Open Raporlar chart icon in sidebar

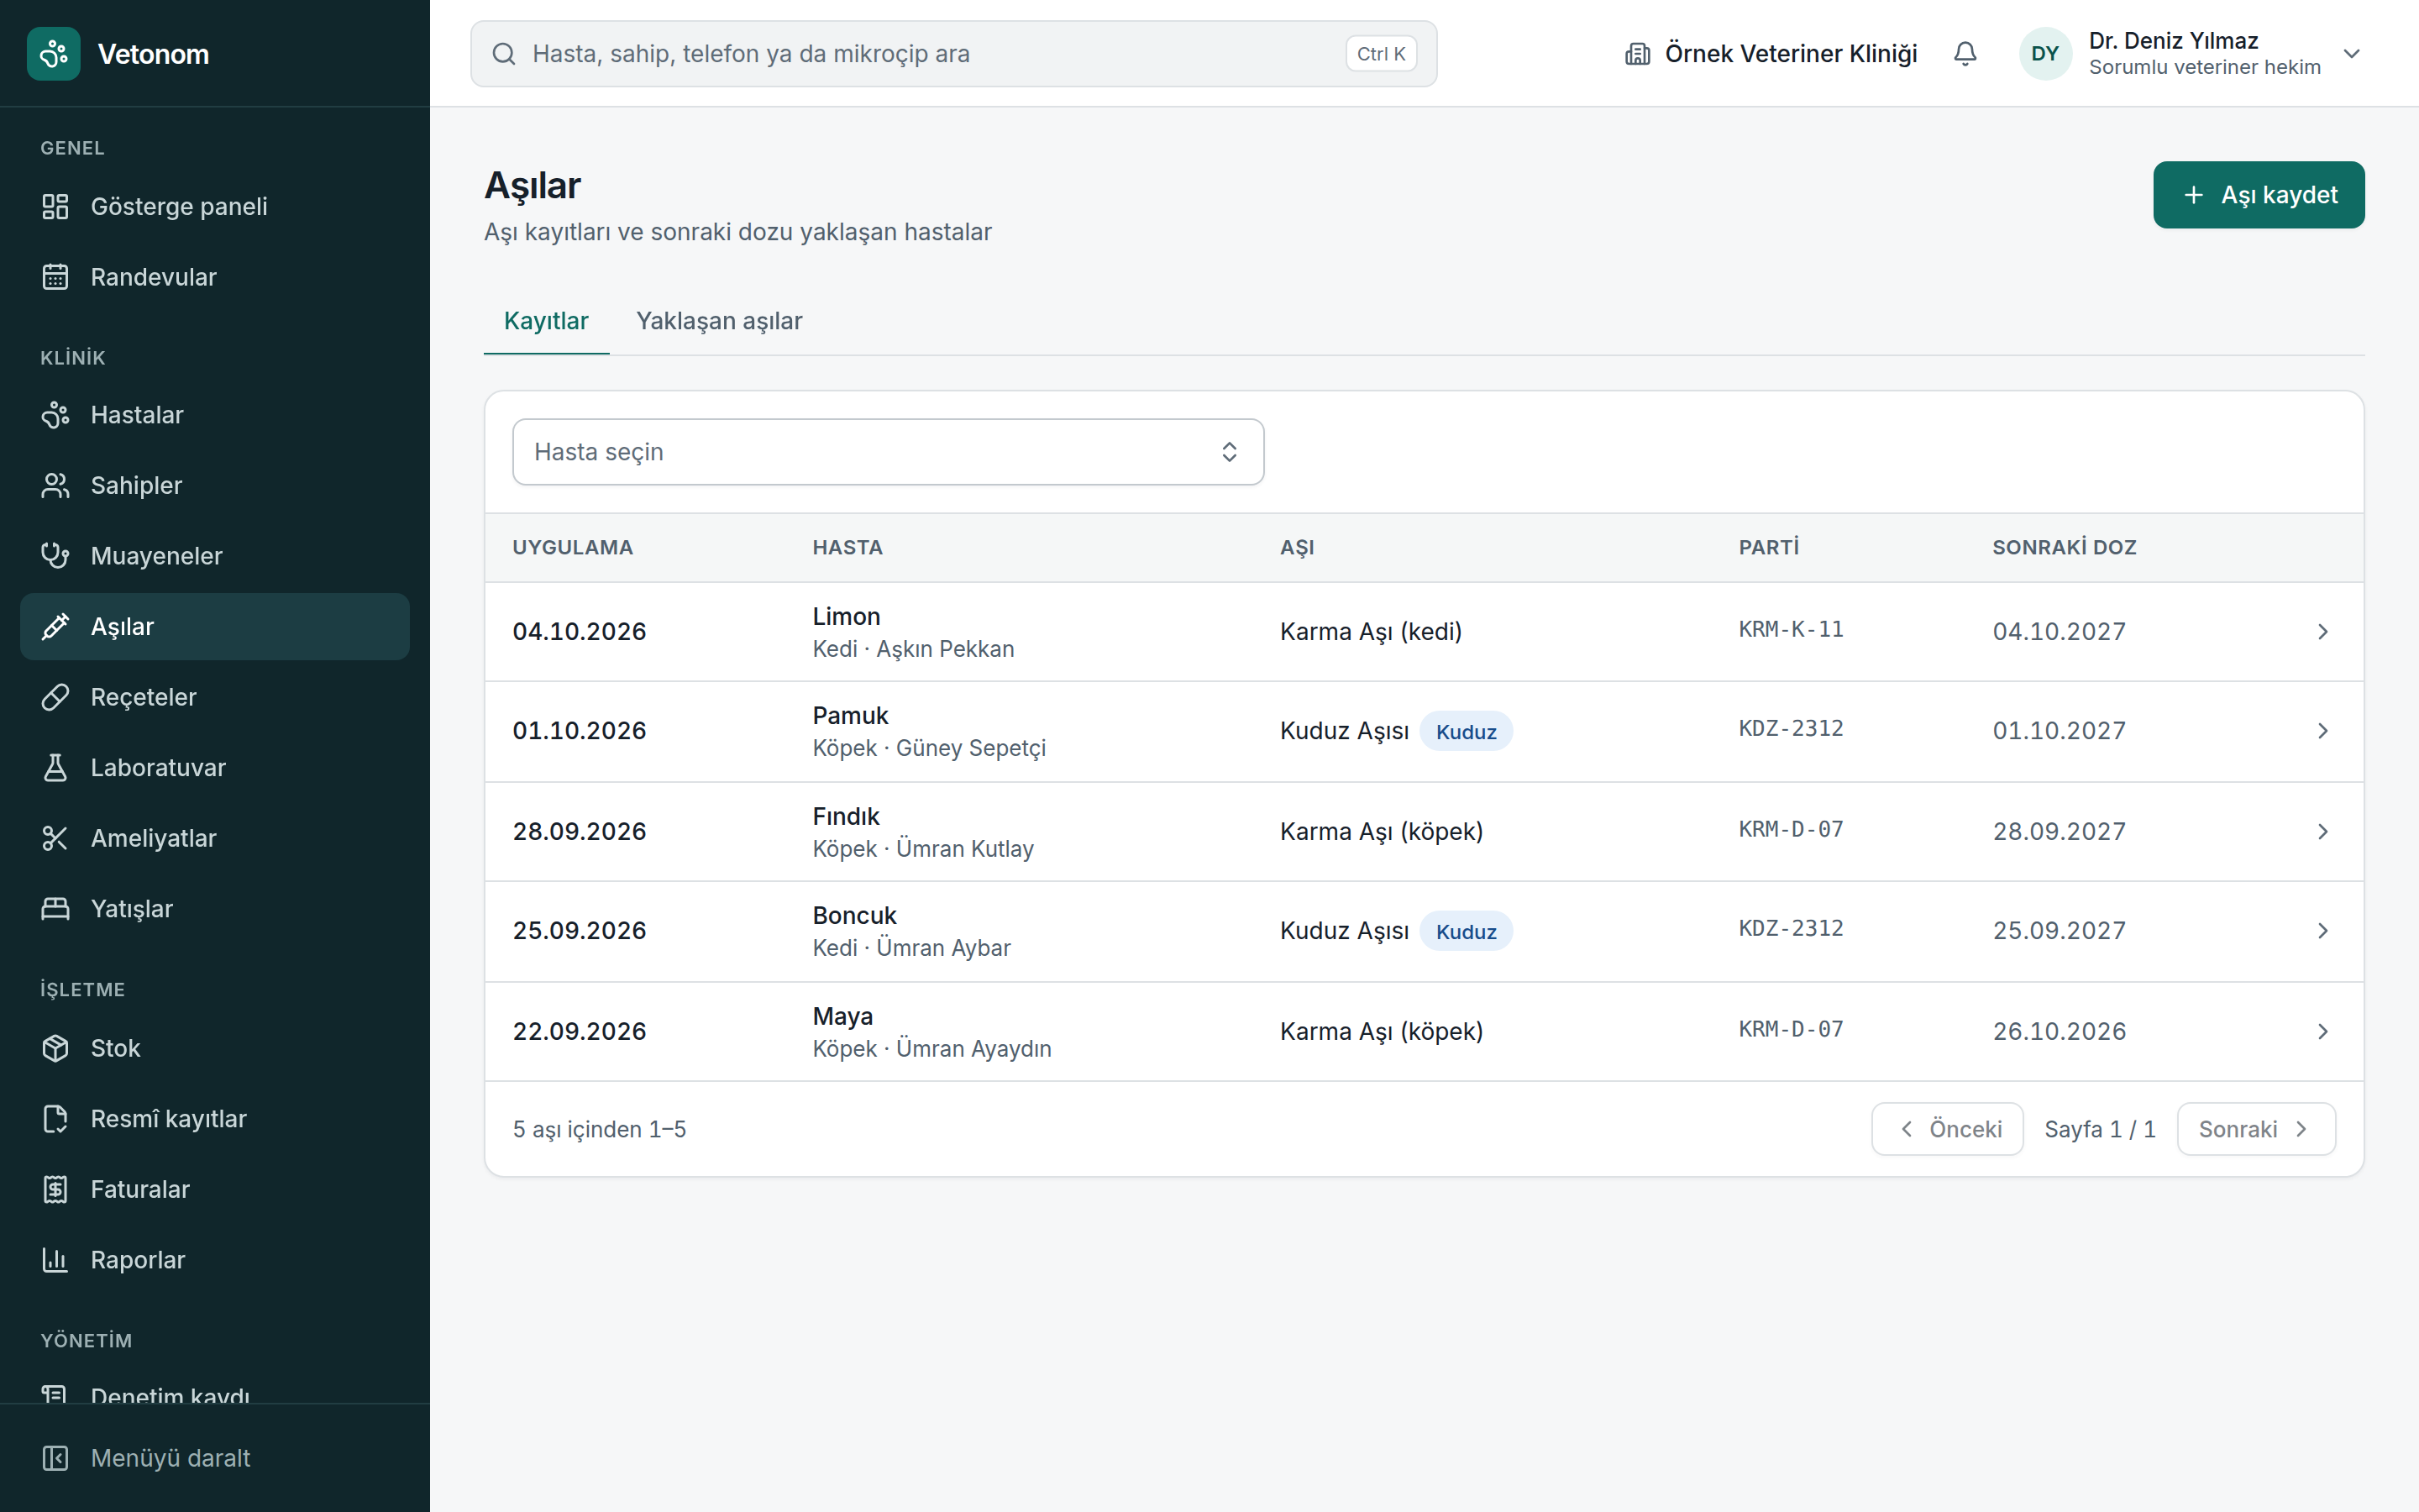click(x=55, y=1259)
